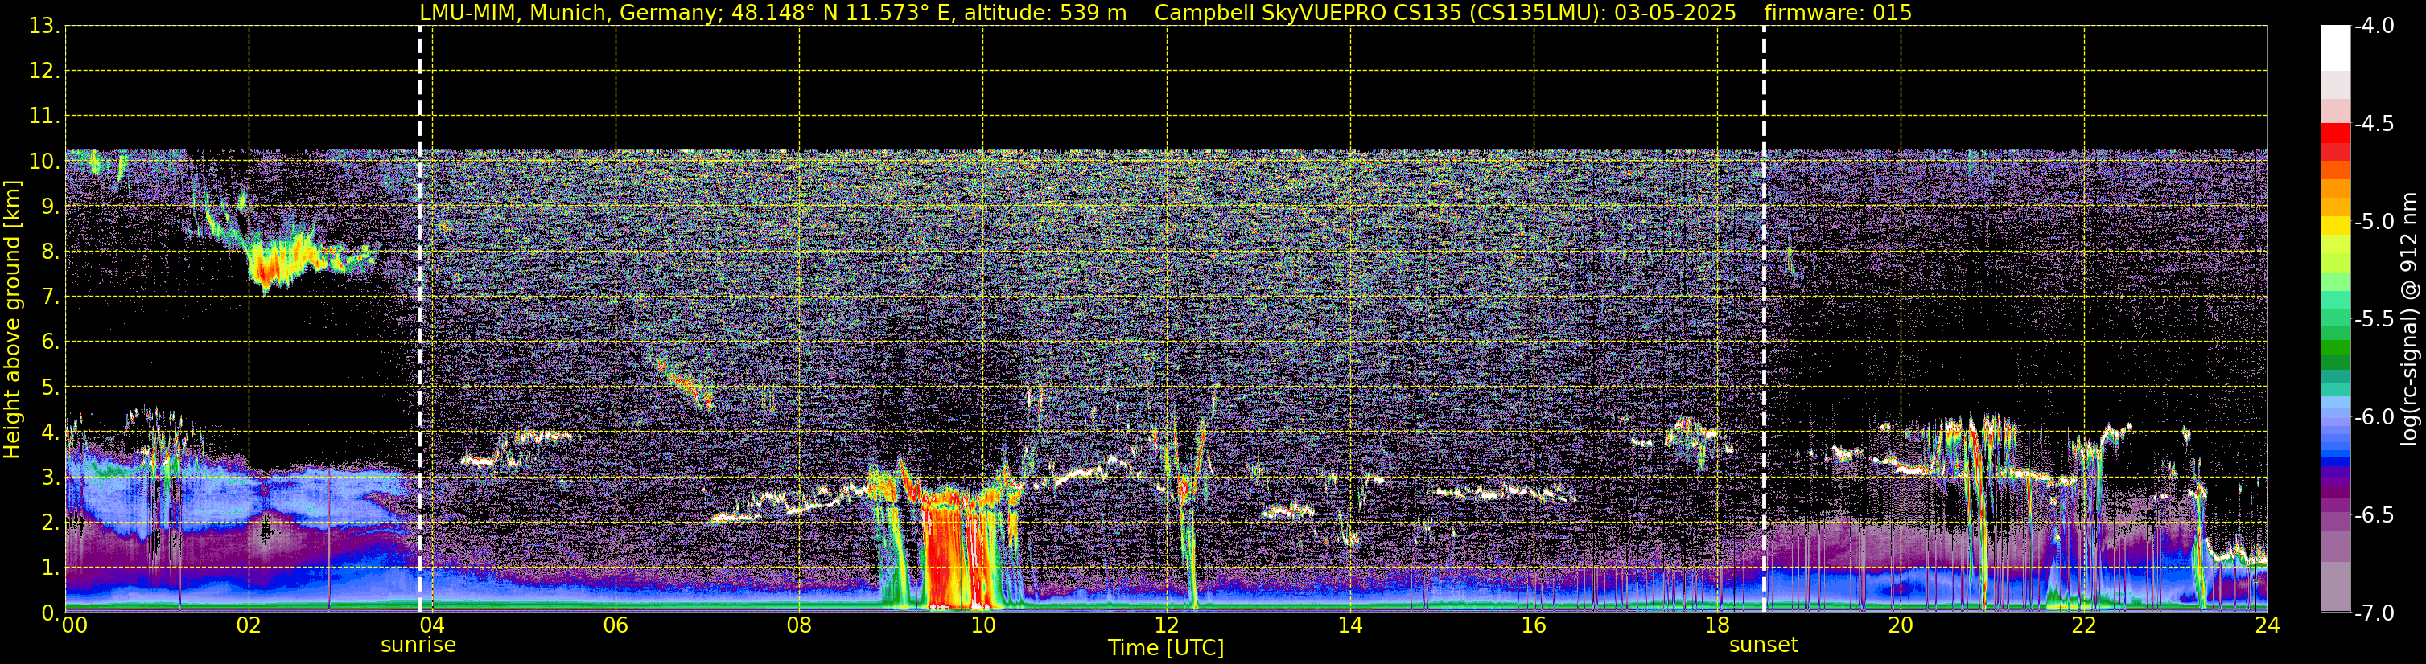Click the "-6.5" colorbar tick label

(x=2373, y=515)
